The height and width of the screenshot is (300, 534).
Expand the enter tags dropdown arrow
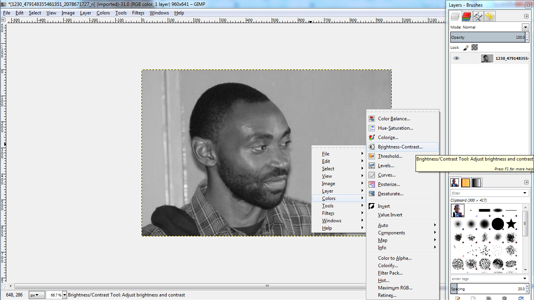tap(525, 279)
